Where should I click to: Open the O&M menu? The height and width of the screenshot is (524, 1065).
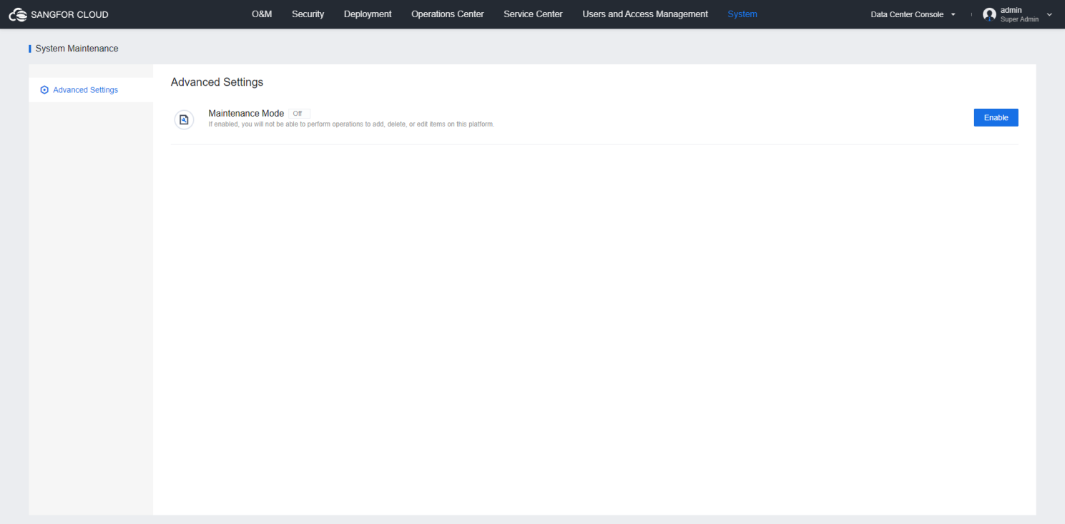[262, 14]
